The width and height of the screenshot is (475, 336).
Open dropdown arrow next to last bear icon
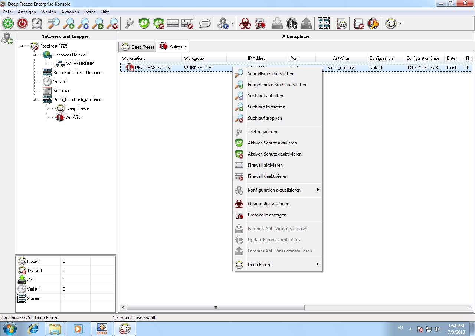pyautogui.click(x=400, y=24)
